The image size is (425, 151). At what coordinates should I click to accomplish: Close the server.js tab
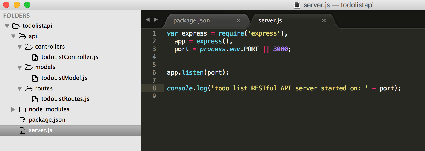click(323, 21)
